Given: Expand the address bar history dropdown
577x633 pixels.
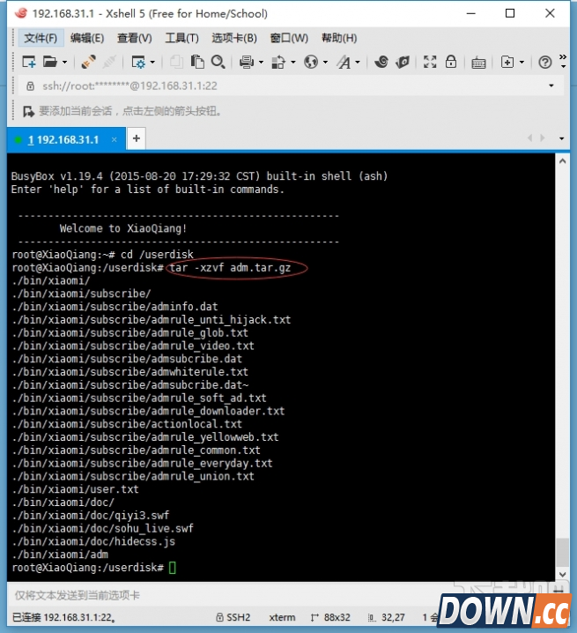Looking at the screenshot, I should click(x=551, y=86).
